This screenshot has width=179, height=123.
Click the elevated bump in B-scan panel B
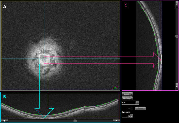coord(85,107)
